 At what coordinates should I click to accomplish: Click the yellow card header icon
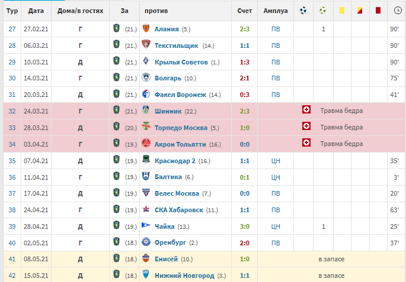[341, 11]
